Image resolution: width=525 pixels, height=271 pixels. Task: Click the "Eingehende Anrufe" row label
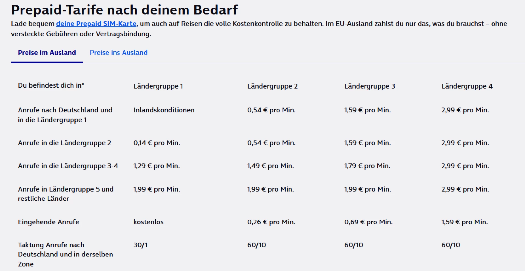tap(49, 222)
